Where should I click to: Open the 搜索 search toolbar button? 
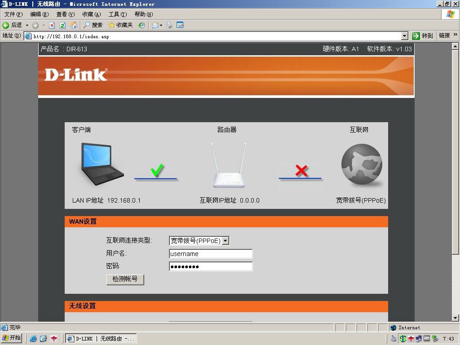(93, 25)
